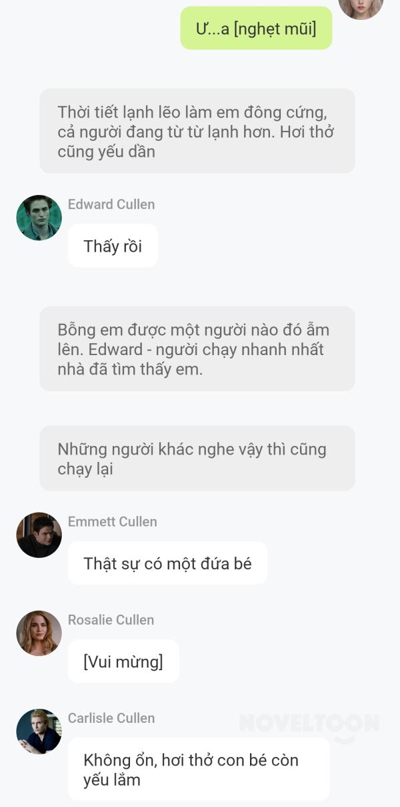400x807 pixels.
Task: Tap the narration "Những người khác nghe vậy"
Action: click(x=197, y=459)
